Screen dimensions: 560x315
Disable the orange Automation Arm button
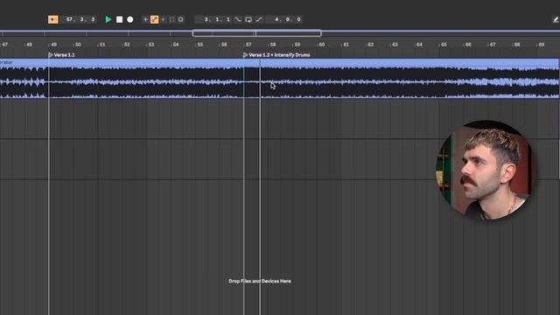point(154,19)
